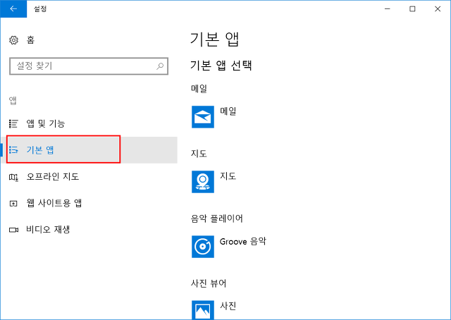Change default mail app labeled 메일
Viewport: 451px width, 320px height.
point(228,111)
